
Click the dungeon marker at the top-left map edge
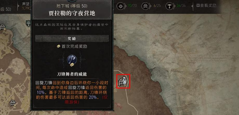(x=3, y=27)
